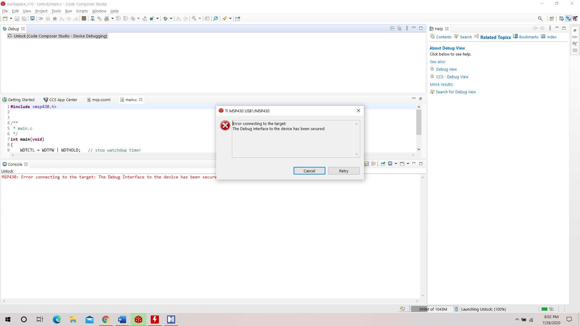Click the garbage collector trash icon

click(x=456, y=309)
